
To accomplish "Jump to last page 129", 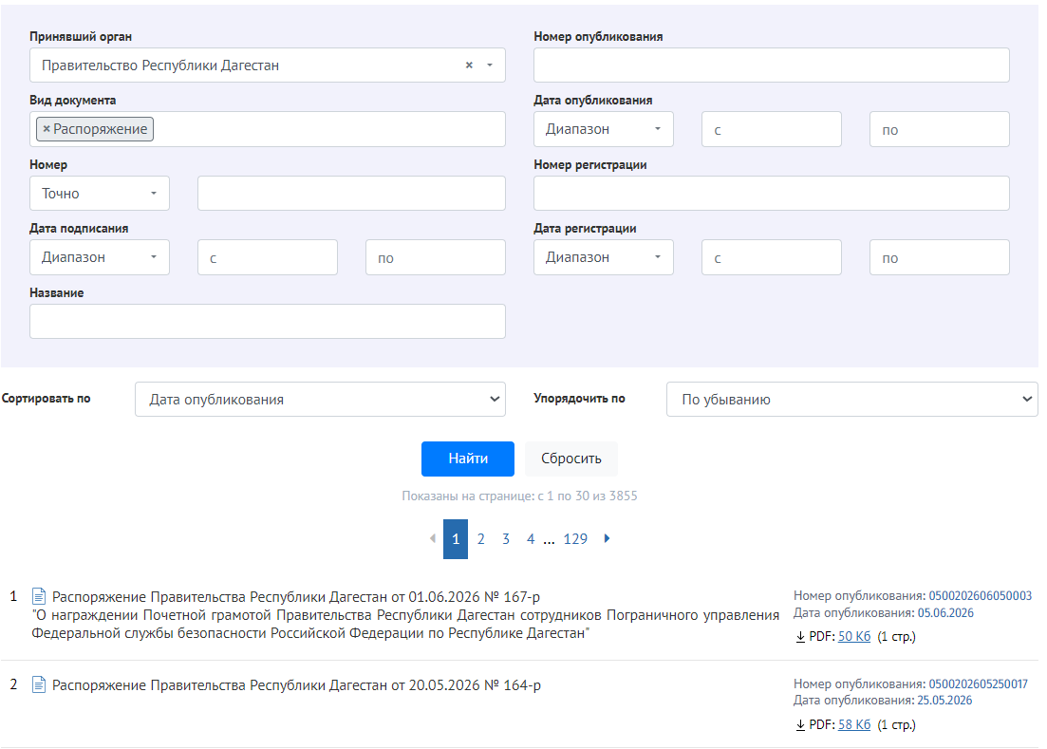I will click(575, 538).
